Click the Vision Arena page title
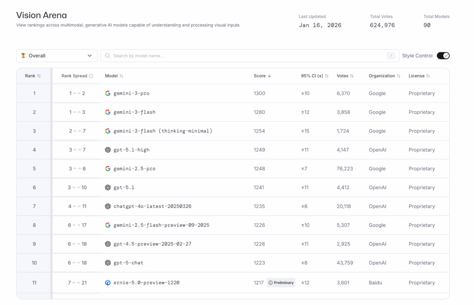This screenshot has height=305, width=474. 41,15
